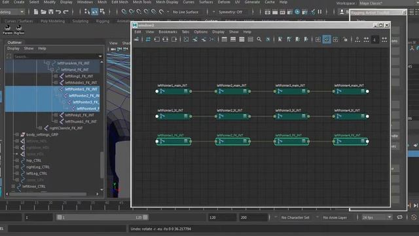
Task: Expand leftRing1_FK_JNT in Outliner
Action: [56, 76]
